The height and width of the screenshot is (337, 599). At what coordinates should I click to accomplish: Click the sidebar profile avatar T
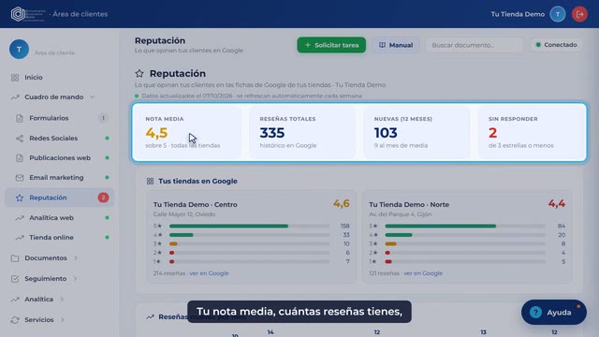click(19, 50)
